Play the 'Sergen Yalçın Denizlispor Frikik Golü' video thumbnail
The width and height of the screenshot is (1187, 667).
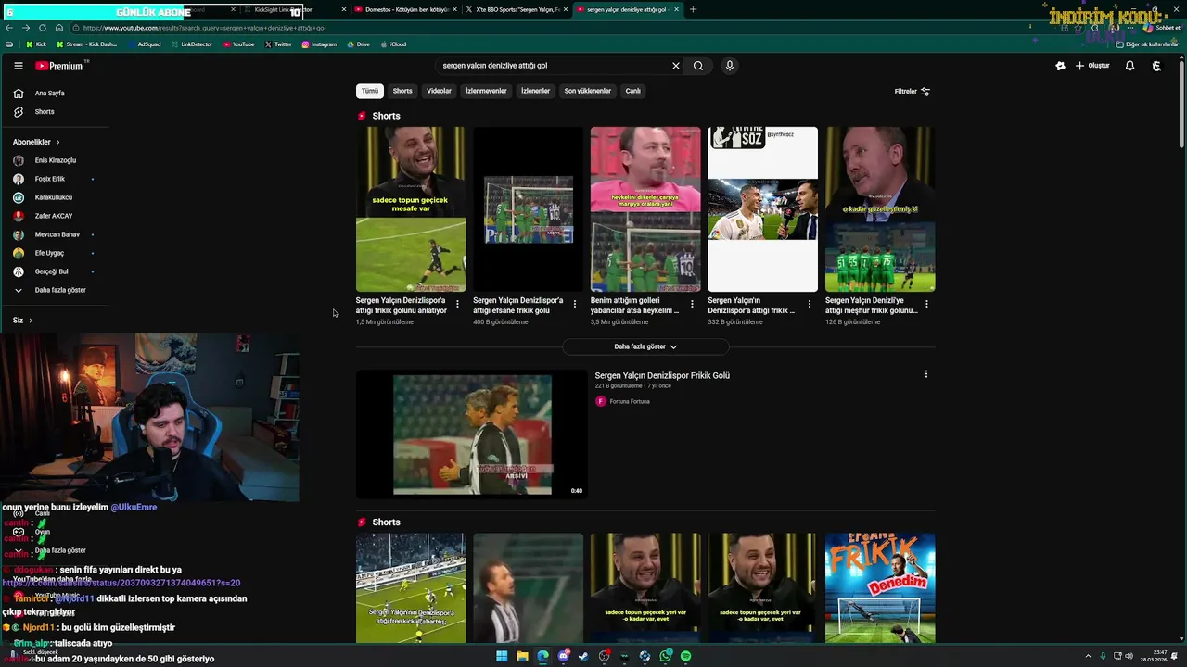[472, 434]
